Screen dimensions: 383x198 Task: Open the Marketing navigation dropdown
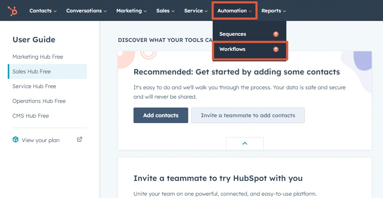pos(131,11)
